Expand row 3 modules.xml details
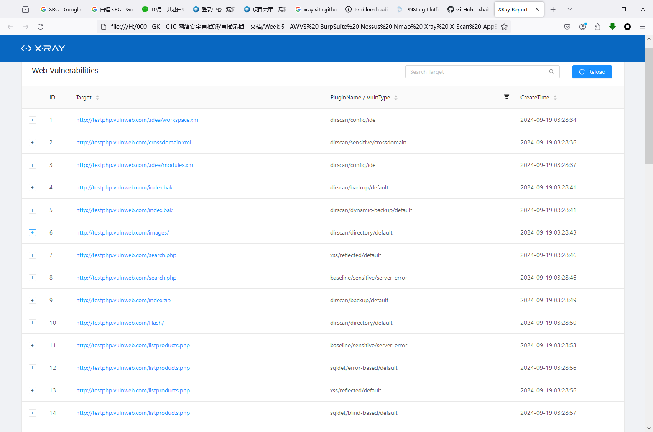653x432 pixels. point(32,165)
